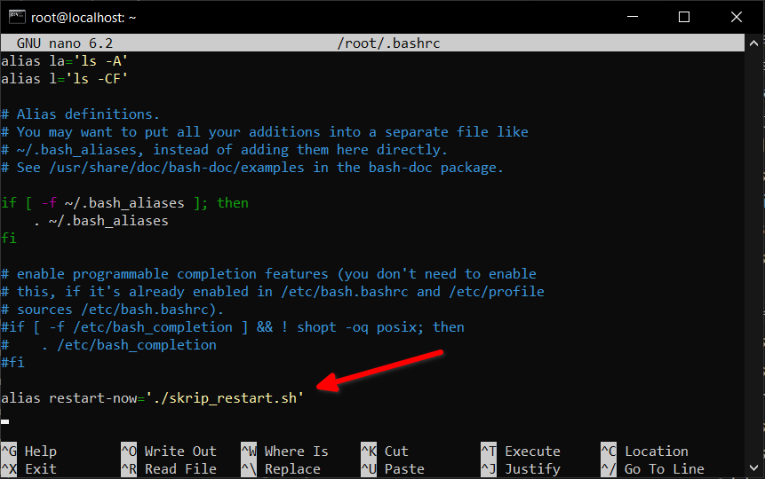Select the ^T Execute shortcut
765x479 pixels.
(x=520, y=452)
